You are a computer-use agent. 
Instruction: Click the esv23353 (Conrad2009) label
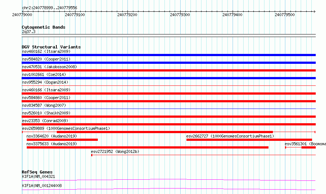point(45,121)
